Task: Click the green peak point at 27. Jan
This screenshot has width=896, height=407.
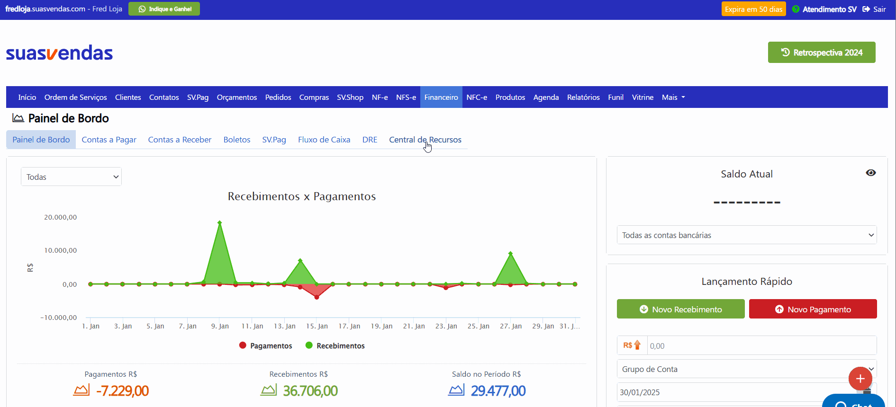Action: tap(510, 254)
